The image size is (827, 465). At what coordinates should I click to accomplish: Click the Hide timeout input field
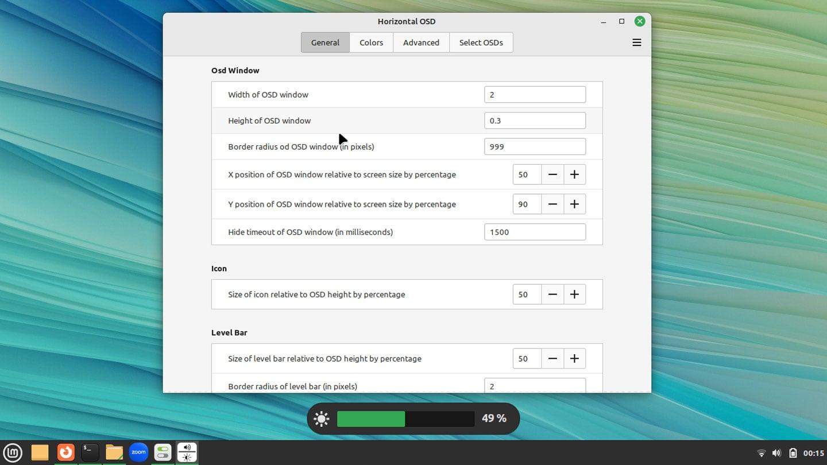point(535,232)
